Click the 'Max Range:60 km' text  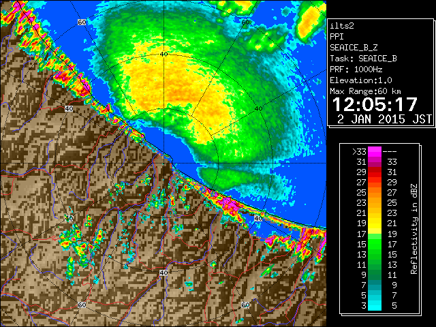point(365,91)
